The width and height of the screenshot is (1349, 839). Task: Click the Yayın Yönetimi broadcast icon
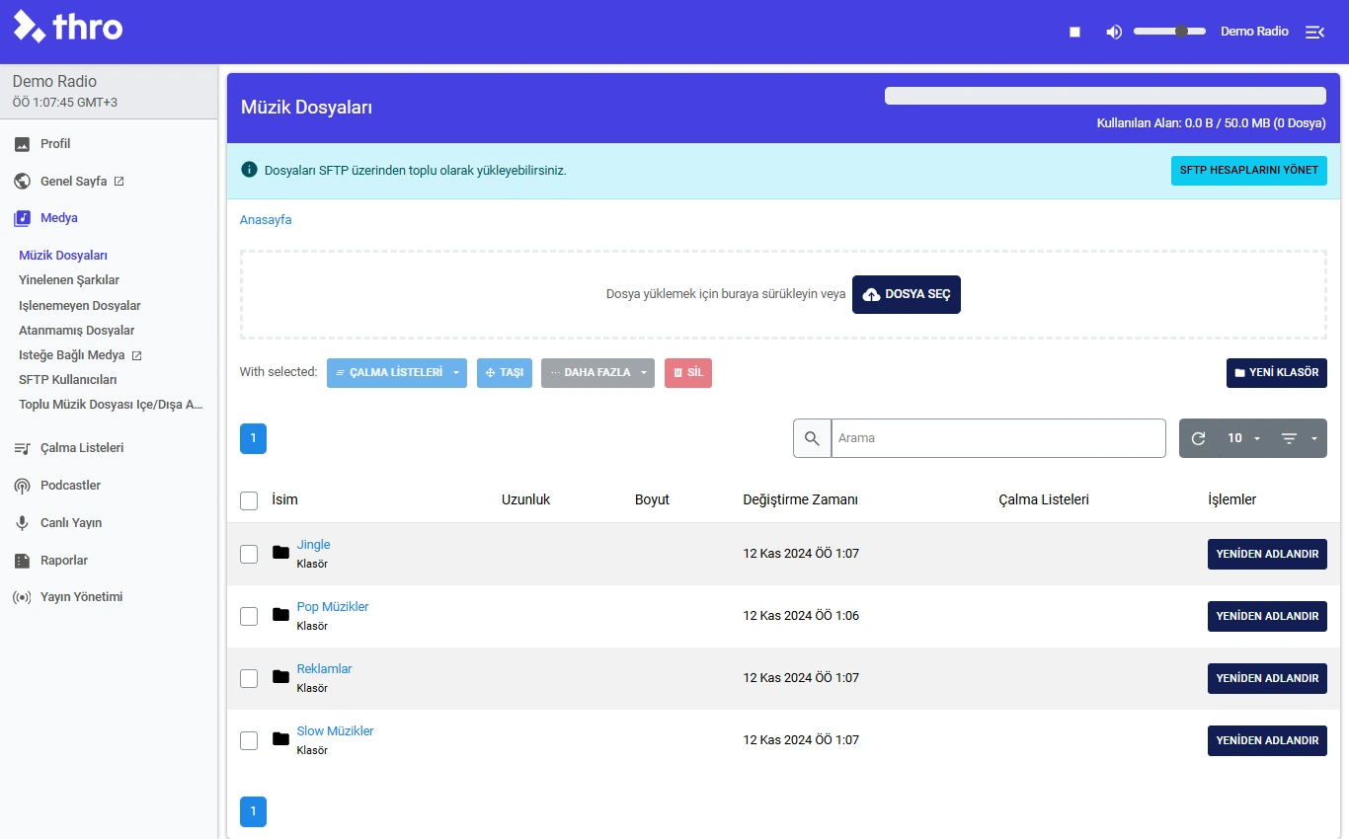click(x=22, y=597)
